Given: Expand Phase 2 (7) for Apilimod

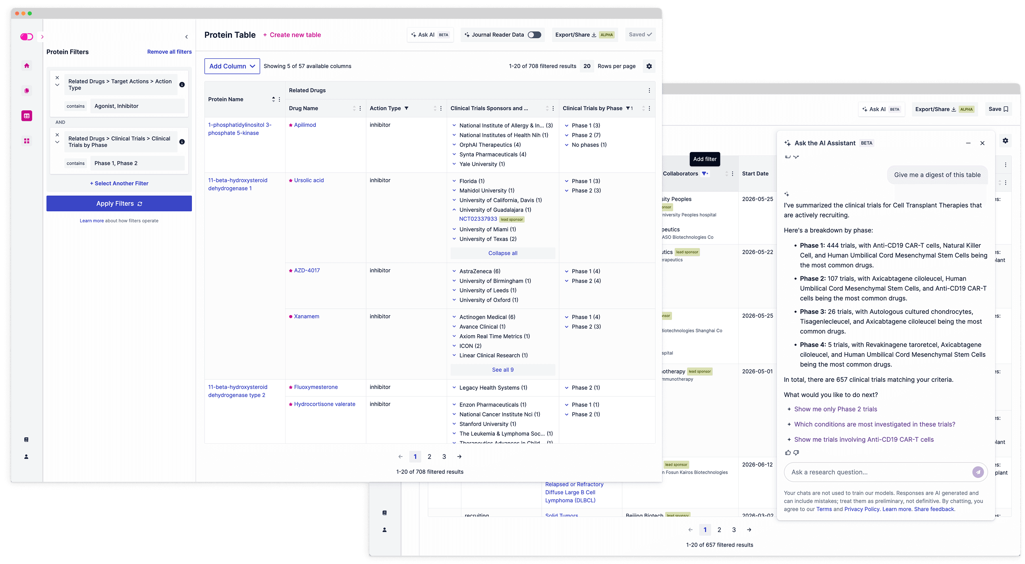Looking at the screenshot, I should (567, 135).
